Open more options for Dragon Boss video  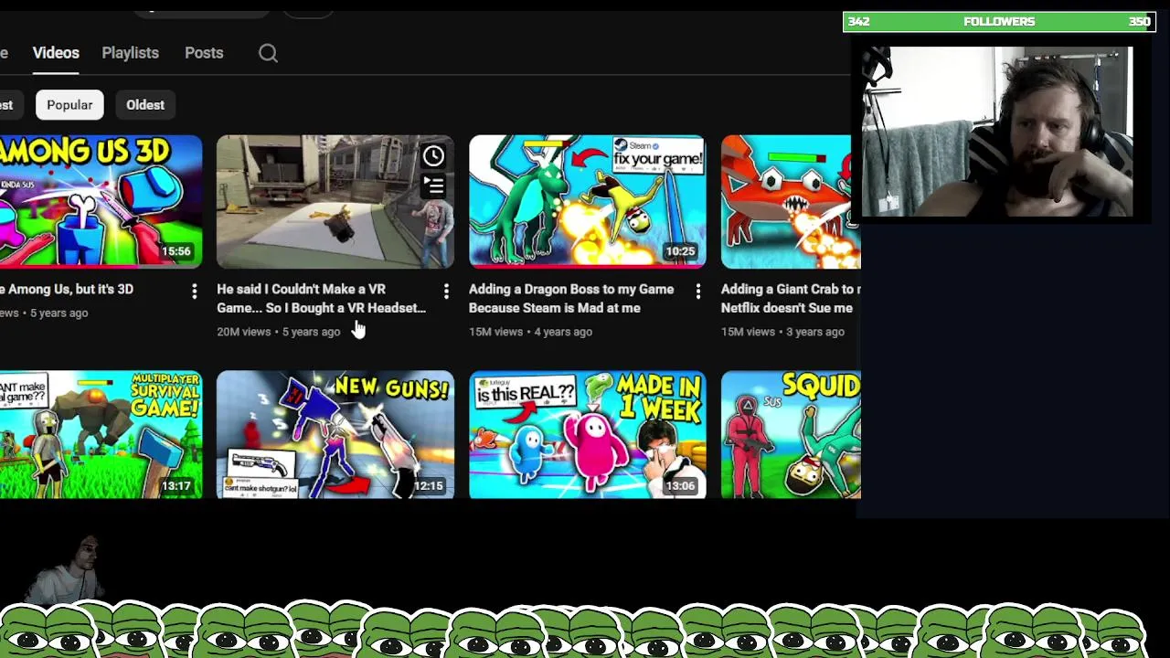(x=698, y=291)
